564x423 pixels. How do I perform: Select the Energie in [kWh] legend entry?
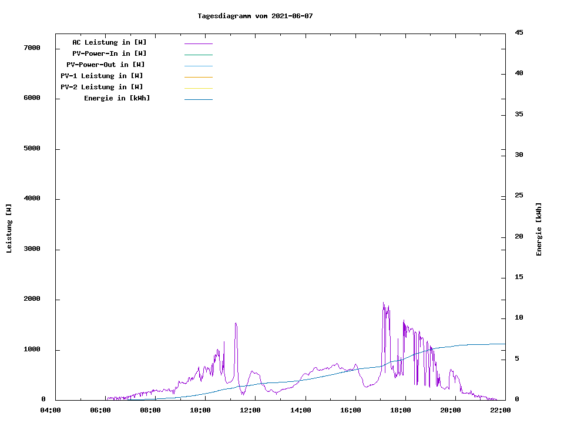pyautogui.click(x=117, y=98)
